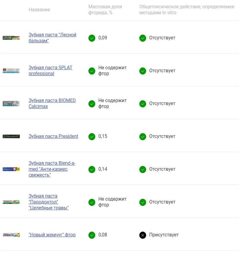Click the black X icon beside "Присутствует"
The image size is (239, 255).
(143, 235)
